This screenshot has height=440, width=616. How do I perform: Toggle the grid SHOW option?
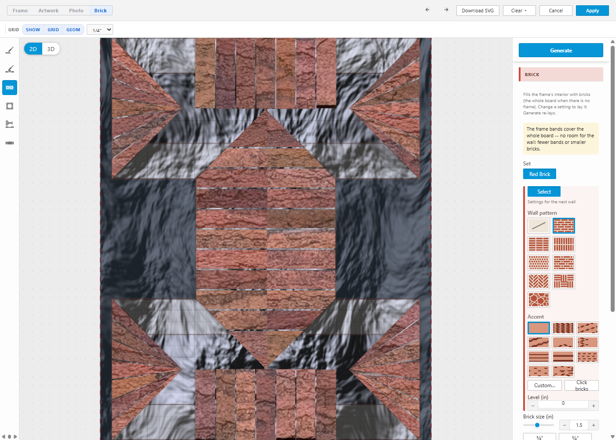click(x=33, y=29)
